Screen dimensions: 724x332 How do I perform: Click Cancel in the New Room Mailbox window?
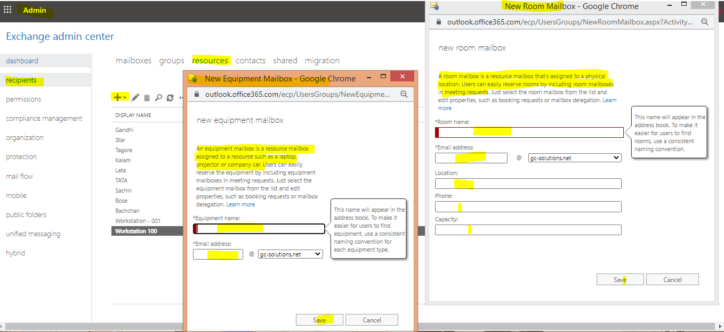[x=672, y=279]
